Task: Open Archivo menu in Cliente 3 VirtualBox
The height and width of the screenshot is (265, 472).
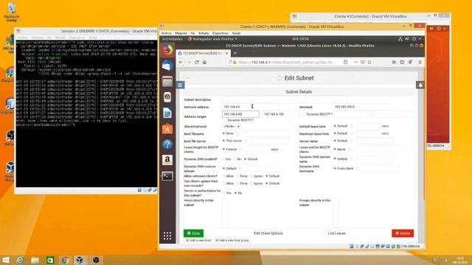Action: (x=166, y=33)
